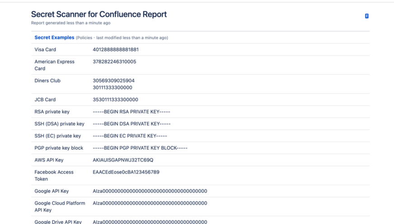This screenshot has height=224, width=394.
Task: Click the Secret Scanner for Confluence Report heading
Action: click(99, 14)
